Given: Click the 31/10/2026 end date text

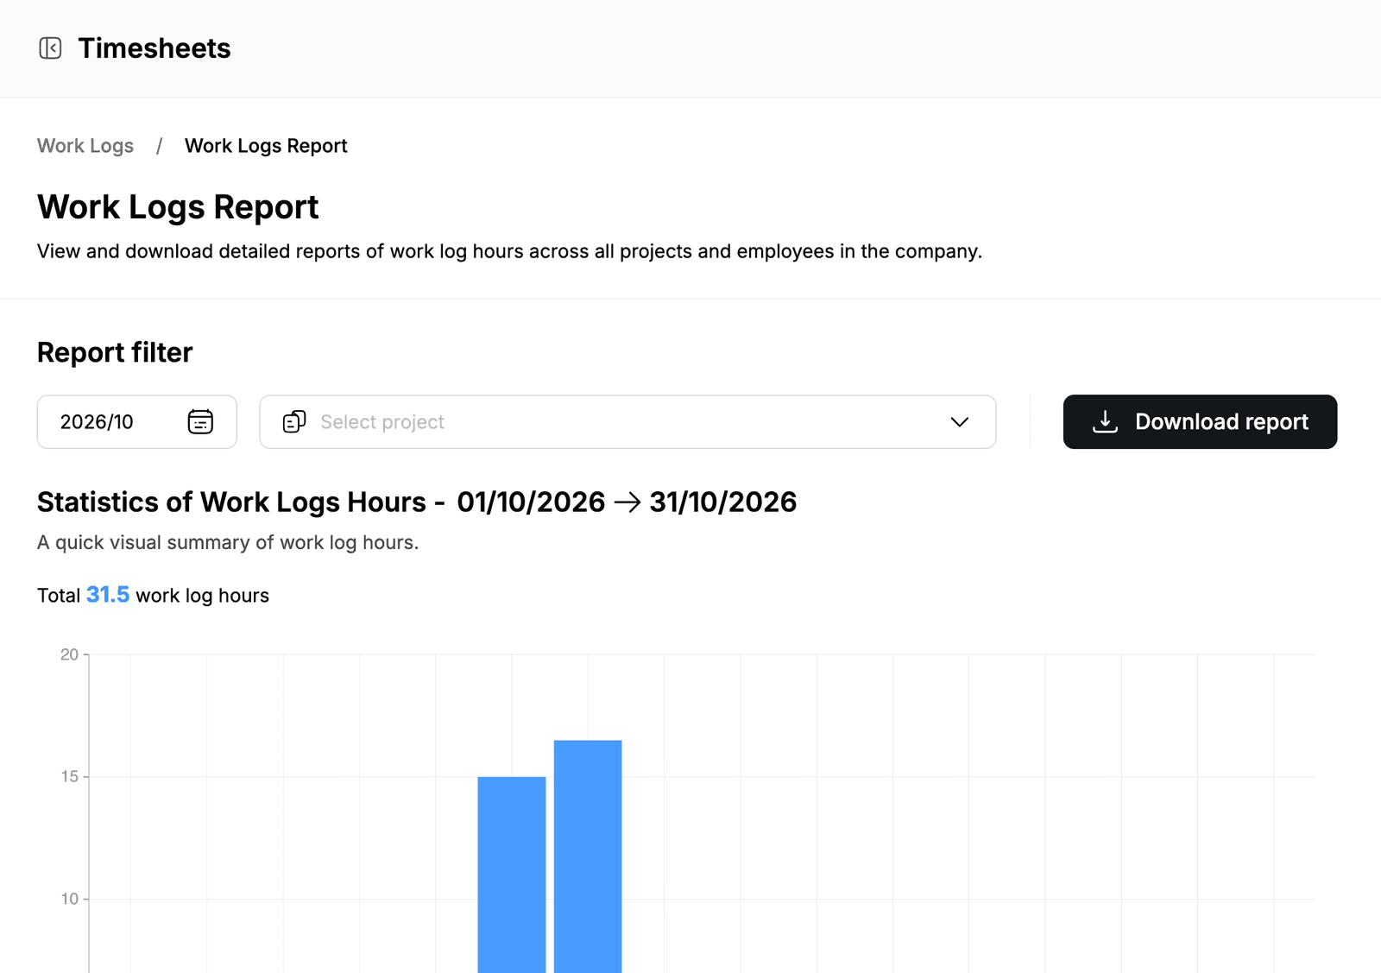Looking at the screenshot, I should pyautogui.click(x=723, y=502).
